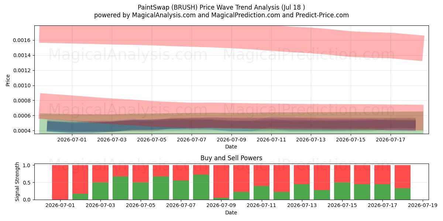Click the "Signal Strength" y-axis label
443x221 pixels.
(17, 182)
